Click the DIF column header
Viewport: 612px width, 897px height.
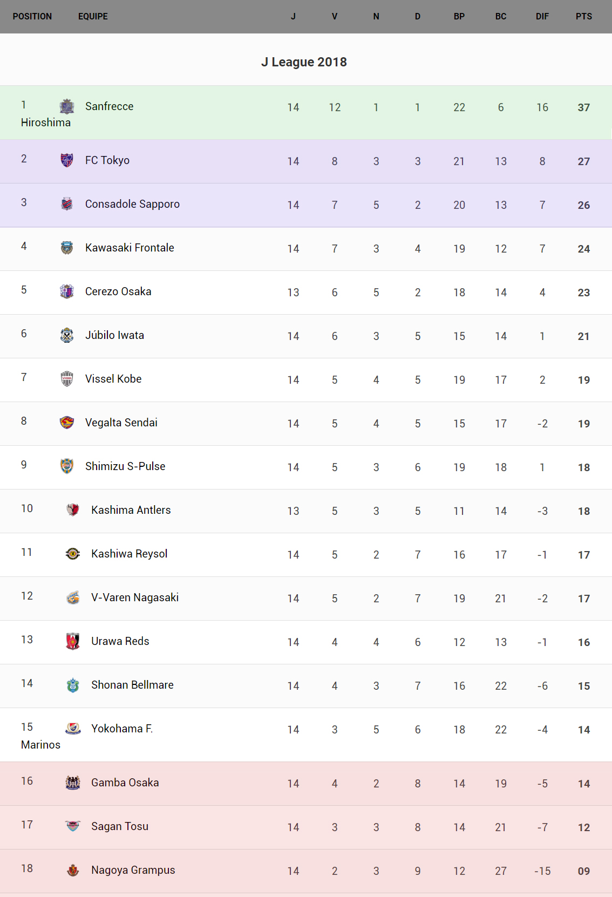[x=542, y=17]
